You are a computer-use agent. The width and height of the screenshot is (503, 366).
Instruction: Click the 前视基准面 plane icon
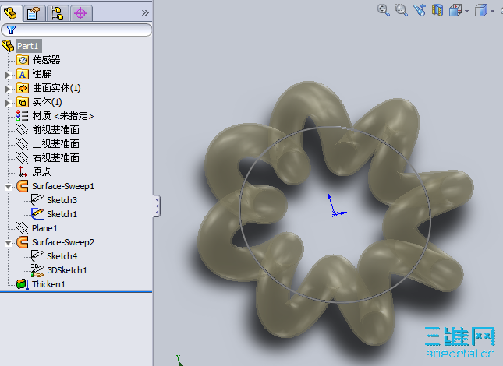coord(22,130)
